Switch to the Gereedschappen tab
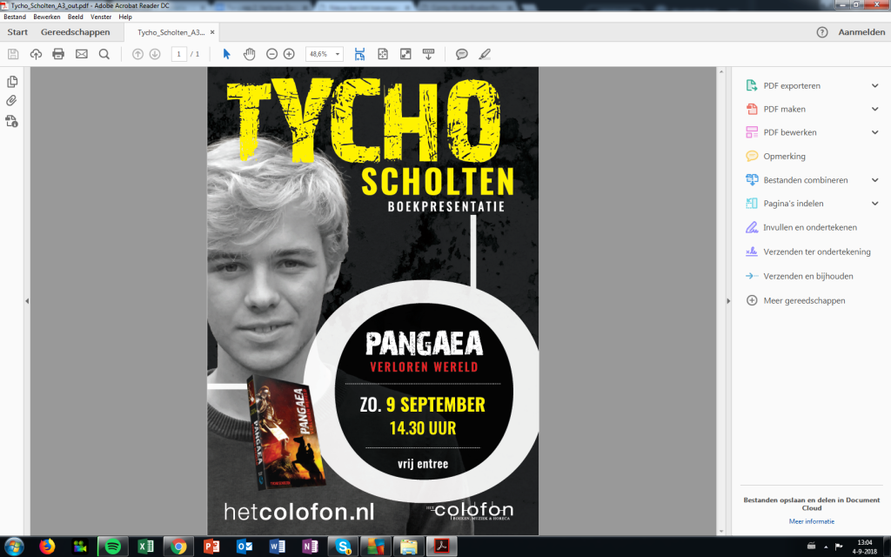Viewport: 891px width, 557px height. (76, 32)
